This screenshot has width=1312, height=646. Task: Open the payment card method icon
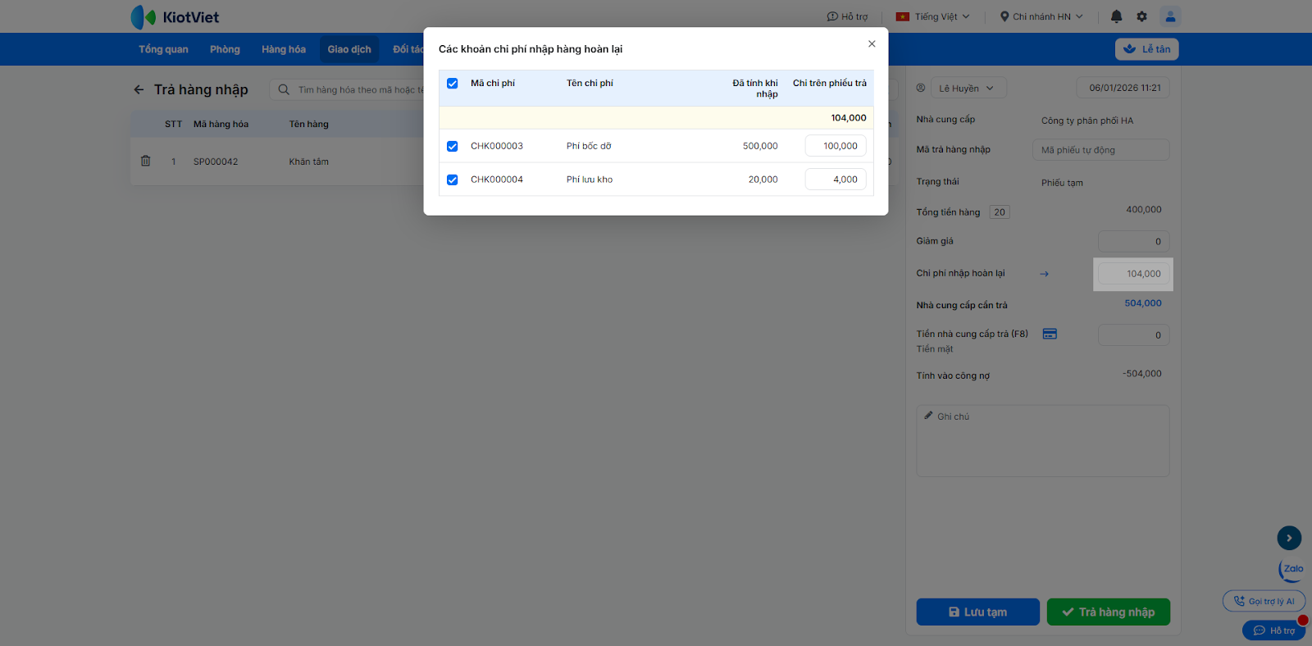pos(1050,334)
